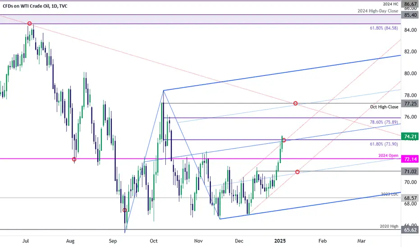Click the red circle marker at the July high
The width and height of the screenshot is (420, 247).
pyautogui.click(x=29, y=24)
